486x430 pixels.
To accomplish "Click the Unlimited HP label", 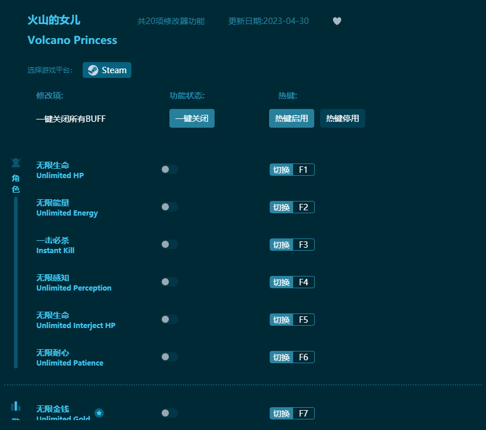I will (60, 175).
